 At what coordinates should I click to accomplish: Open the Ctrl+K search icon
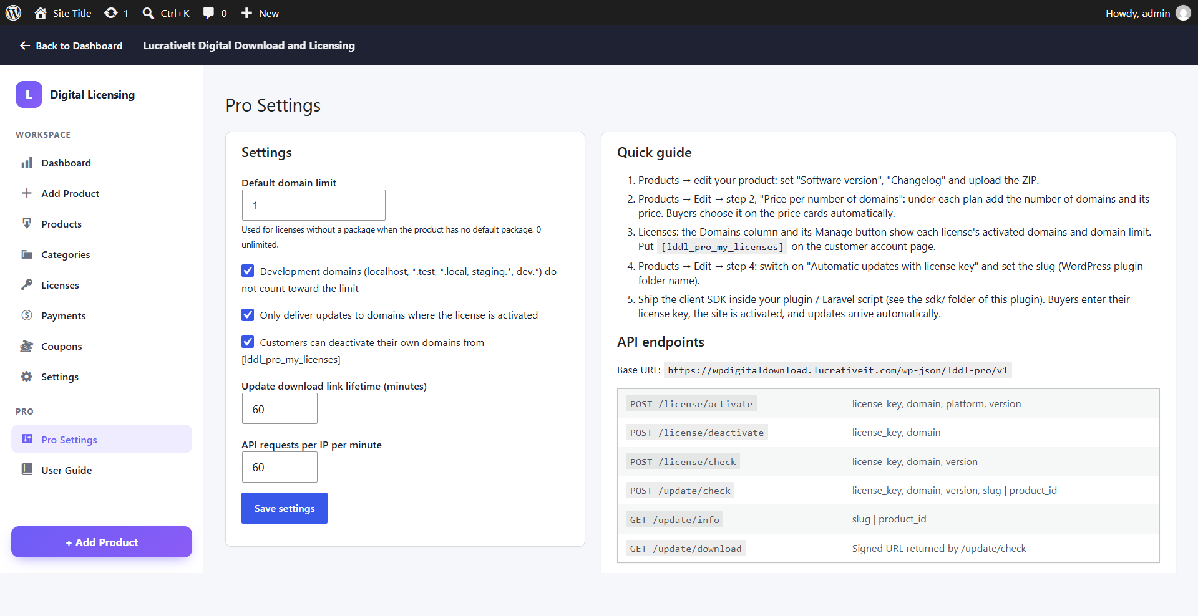(148, 13)
